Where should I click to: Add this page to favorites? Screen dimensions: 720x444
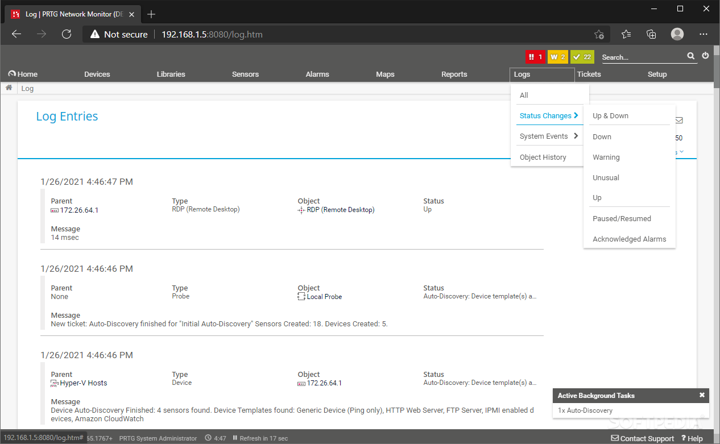pos(599,34)
